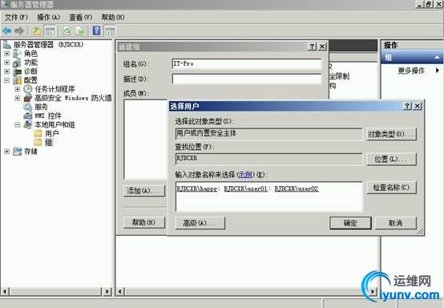Image resolution: width=444 pixels, height=308 pixels.
Task: Select the 角色 roles node
Action: tap(30, 53)
